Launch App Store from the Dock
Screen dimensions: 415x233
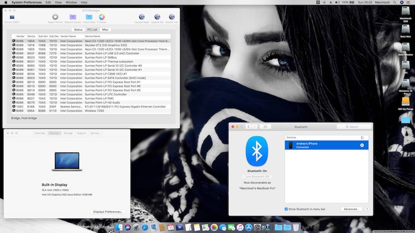point(249,227)
